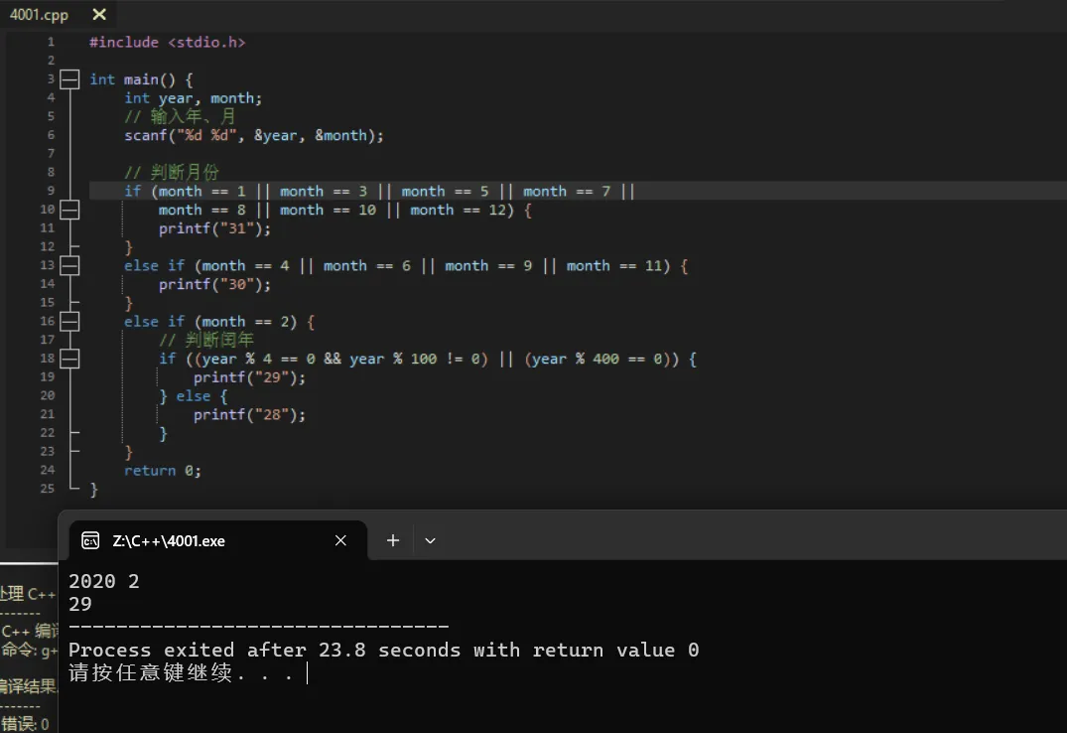
Task: Click the return 0; statement
Action: 163,471
